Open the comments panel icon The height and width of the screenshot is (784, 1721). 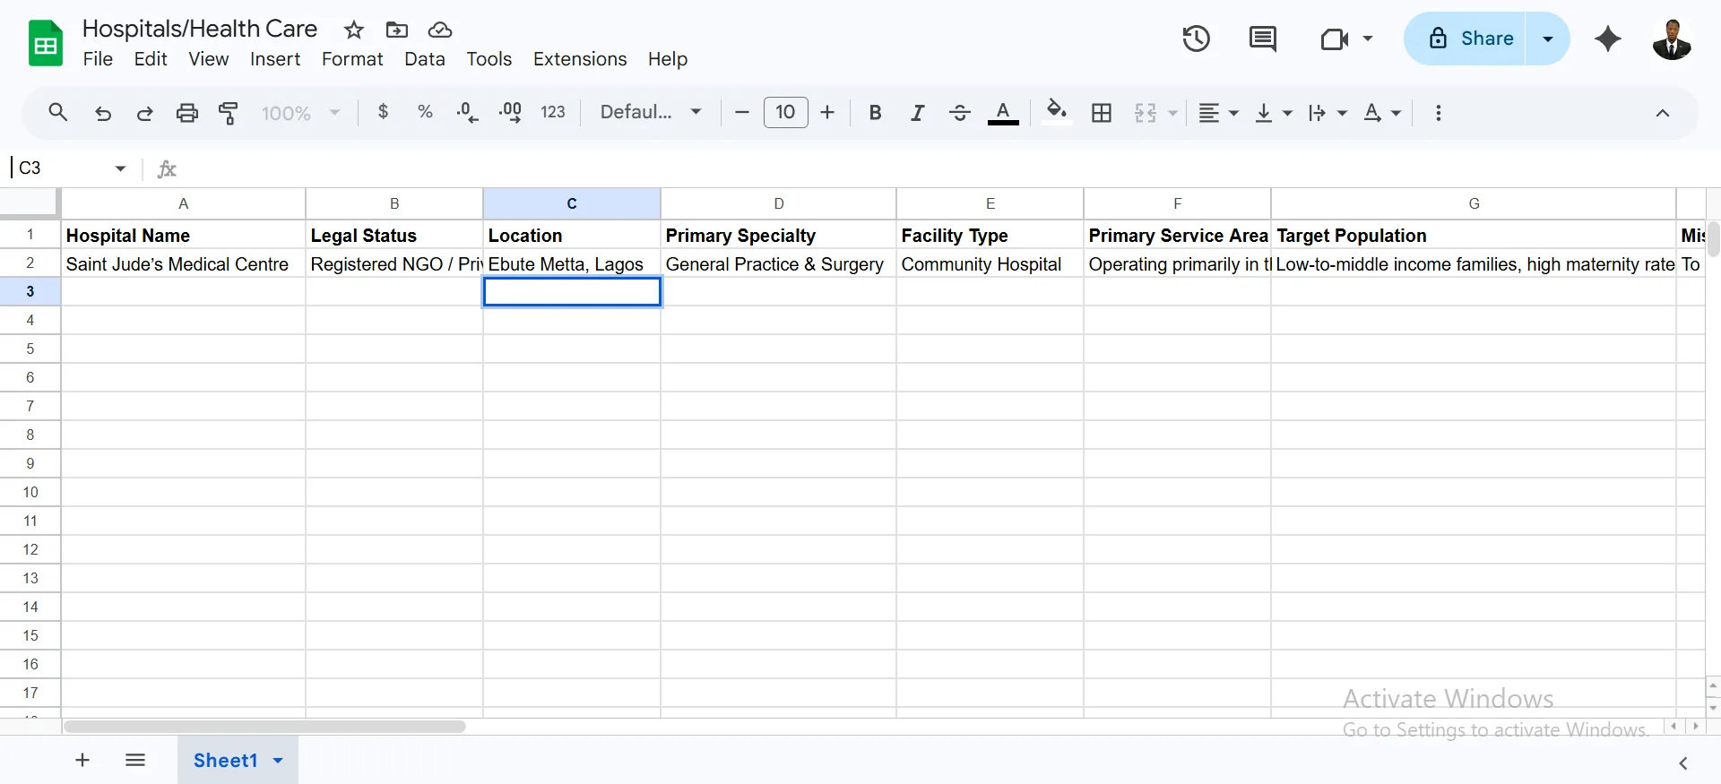pyautogui.click(x=1262, y=39)
